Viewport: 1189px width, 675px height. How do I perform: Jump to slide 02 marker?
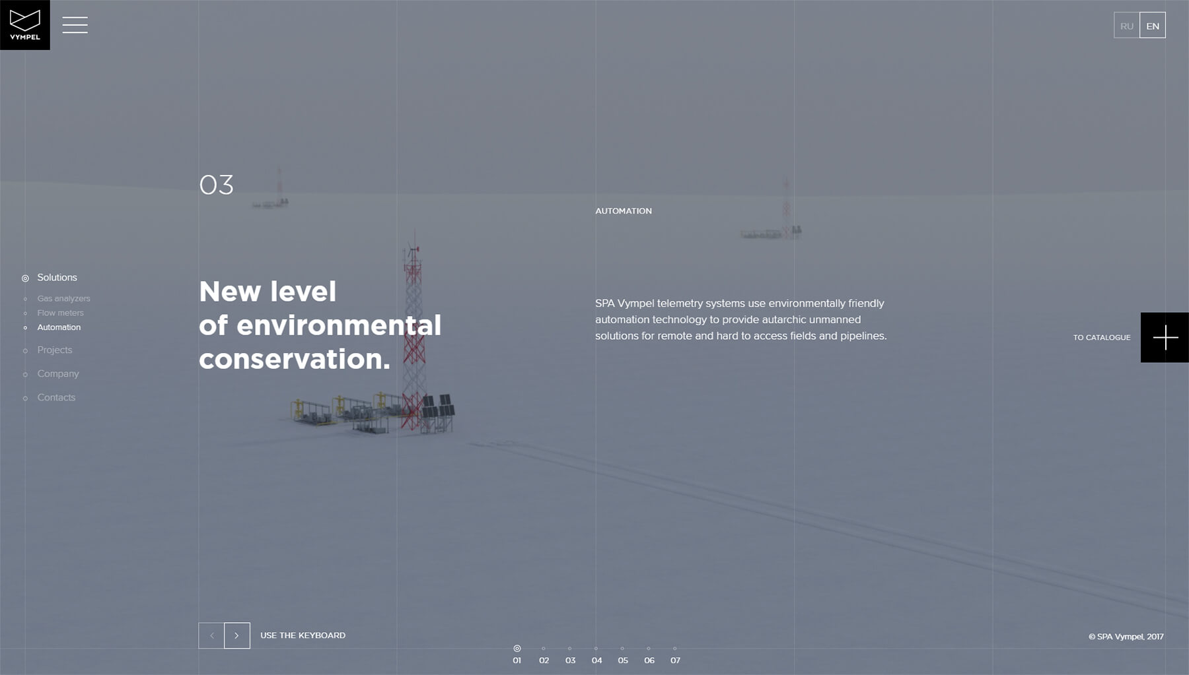[x=544, y=654]
